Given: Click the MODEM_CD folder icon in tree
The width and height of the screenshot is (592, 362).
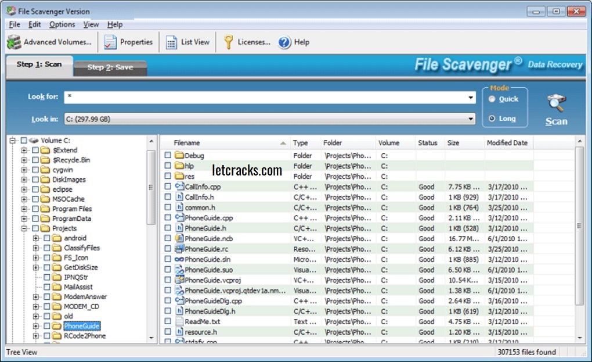Looking at the screenshot, I should (57, 306).
